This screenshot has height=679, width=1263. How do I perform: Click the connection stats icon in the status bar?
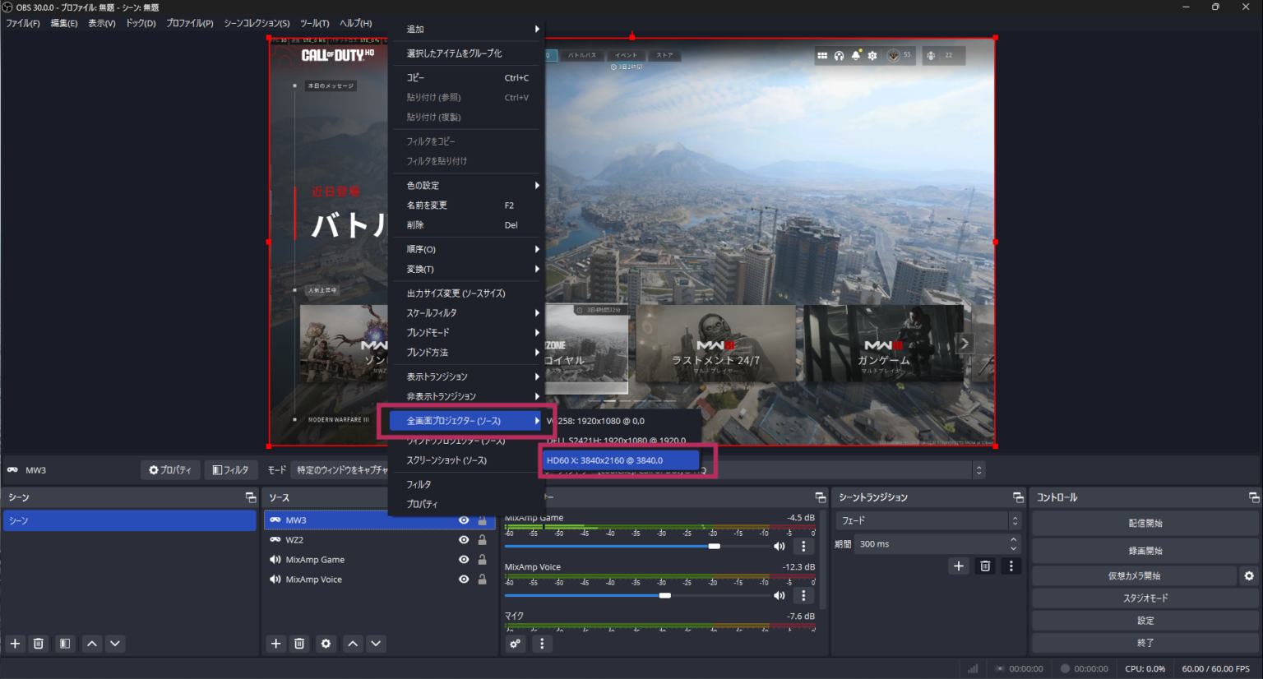pos(972,668)
